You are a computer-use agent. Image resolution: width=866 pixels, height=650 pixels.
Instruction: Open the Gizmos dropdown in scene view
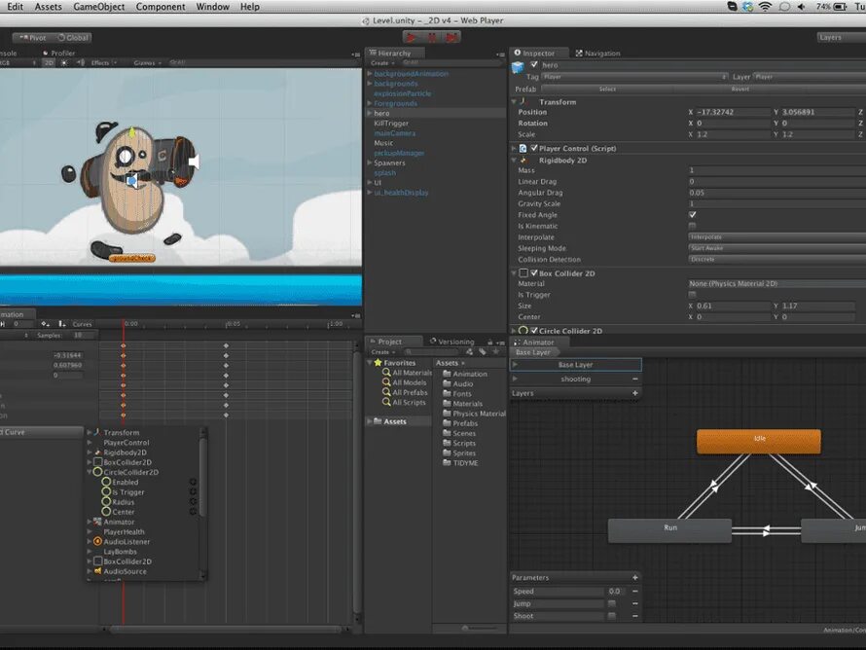[147, 63]
